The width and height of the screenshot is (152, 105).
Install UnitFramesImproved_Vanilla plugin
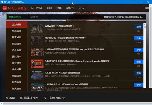point(139,62)
